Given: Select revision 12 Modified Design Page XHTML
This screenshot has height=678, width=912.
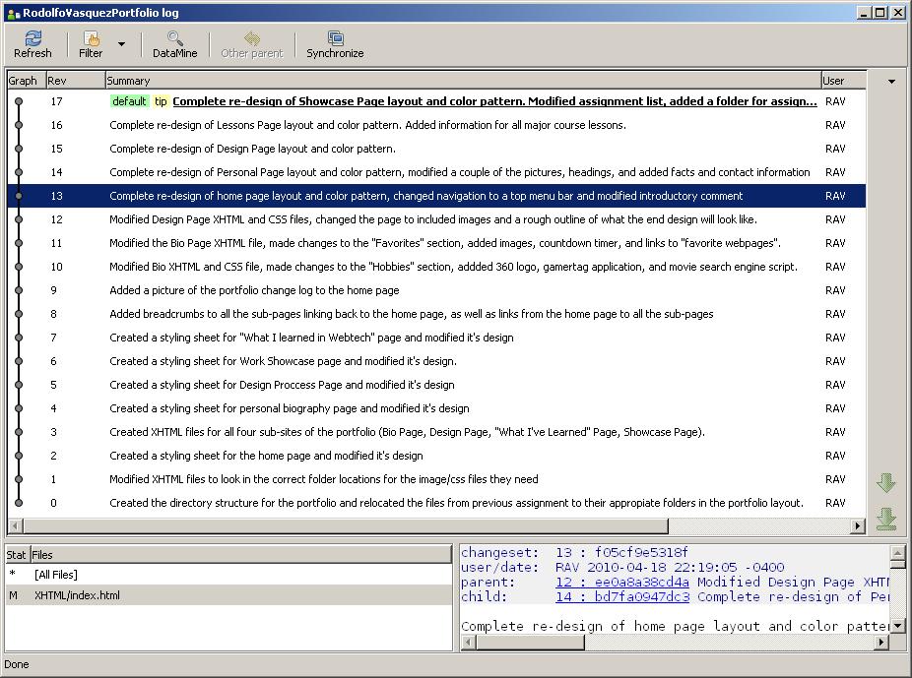Looking at the screenshot, I should pos(436,219).
